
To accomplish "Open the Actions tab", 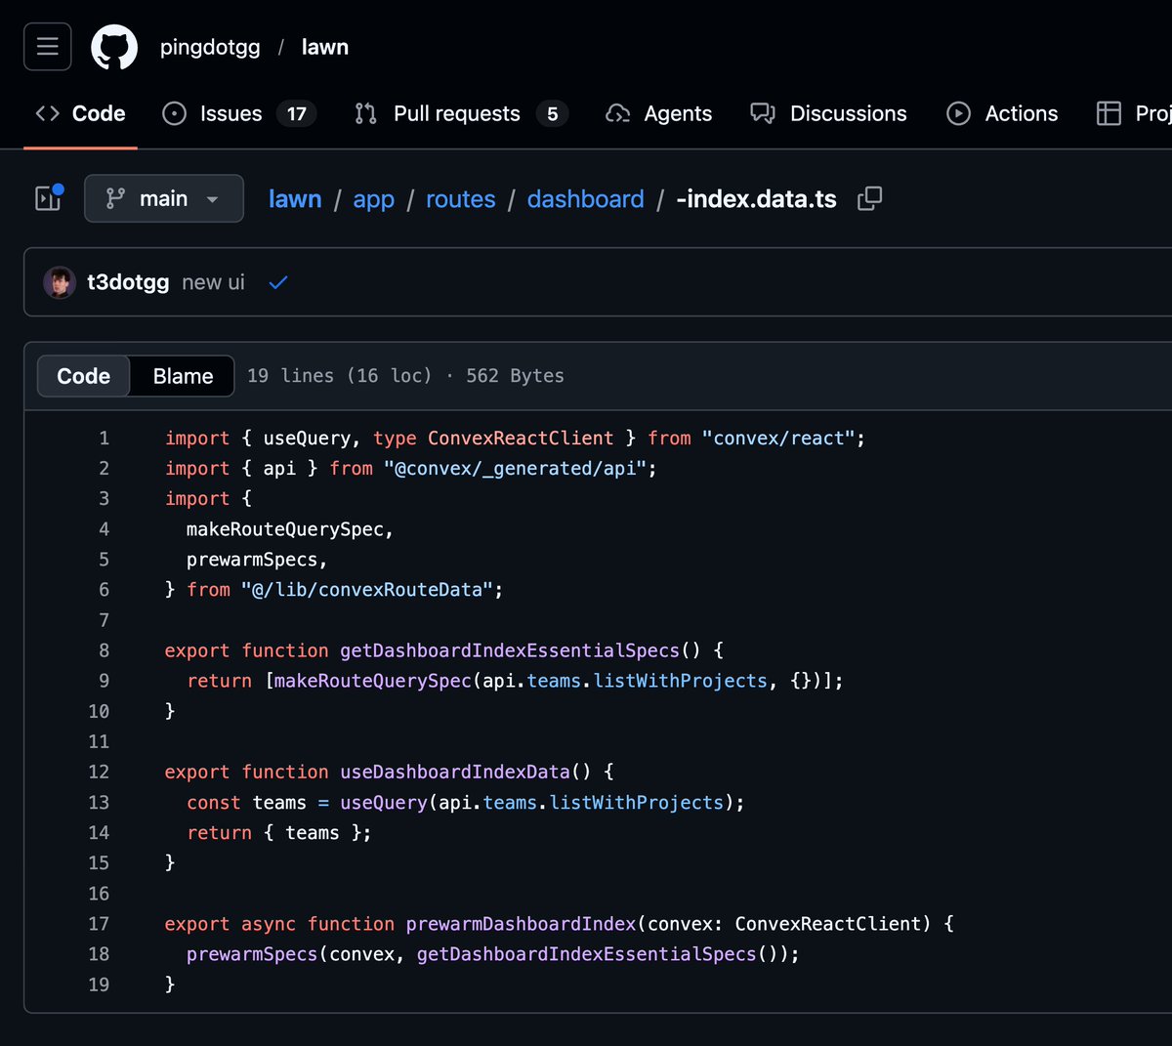I will [x=1002, y=113].
